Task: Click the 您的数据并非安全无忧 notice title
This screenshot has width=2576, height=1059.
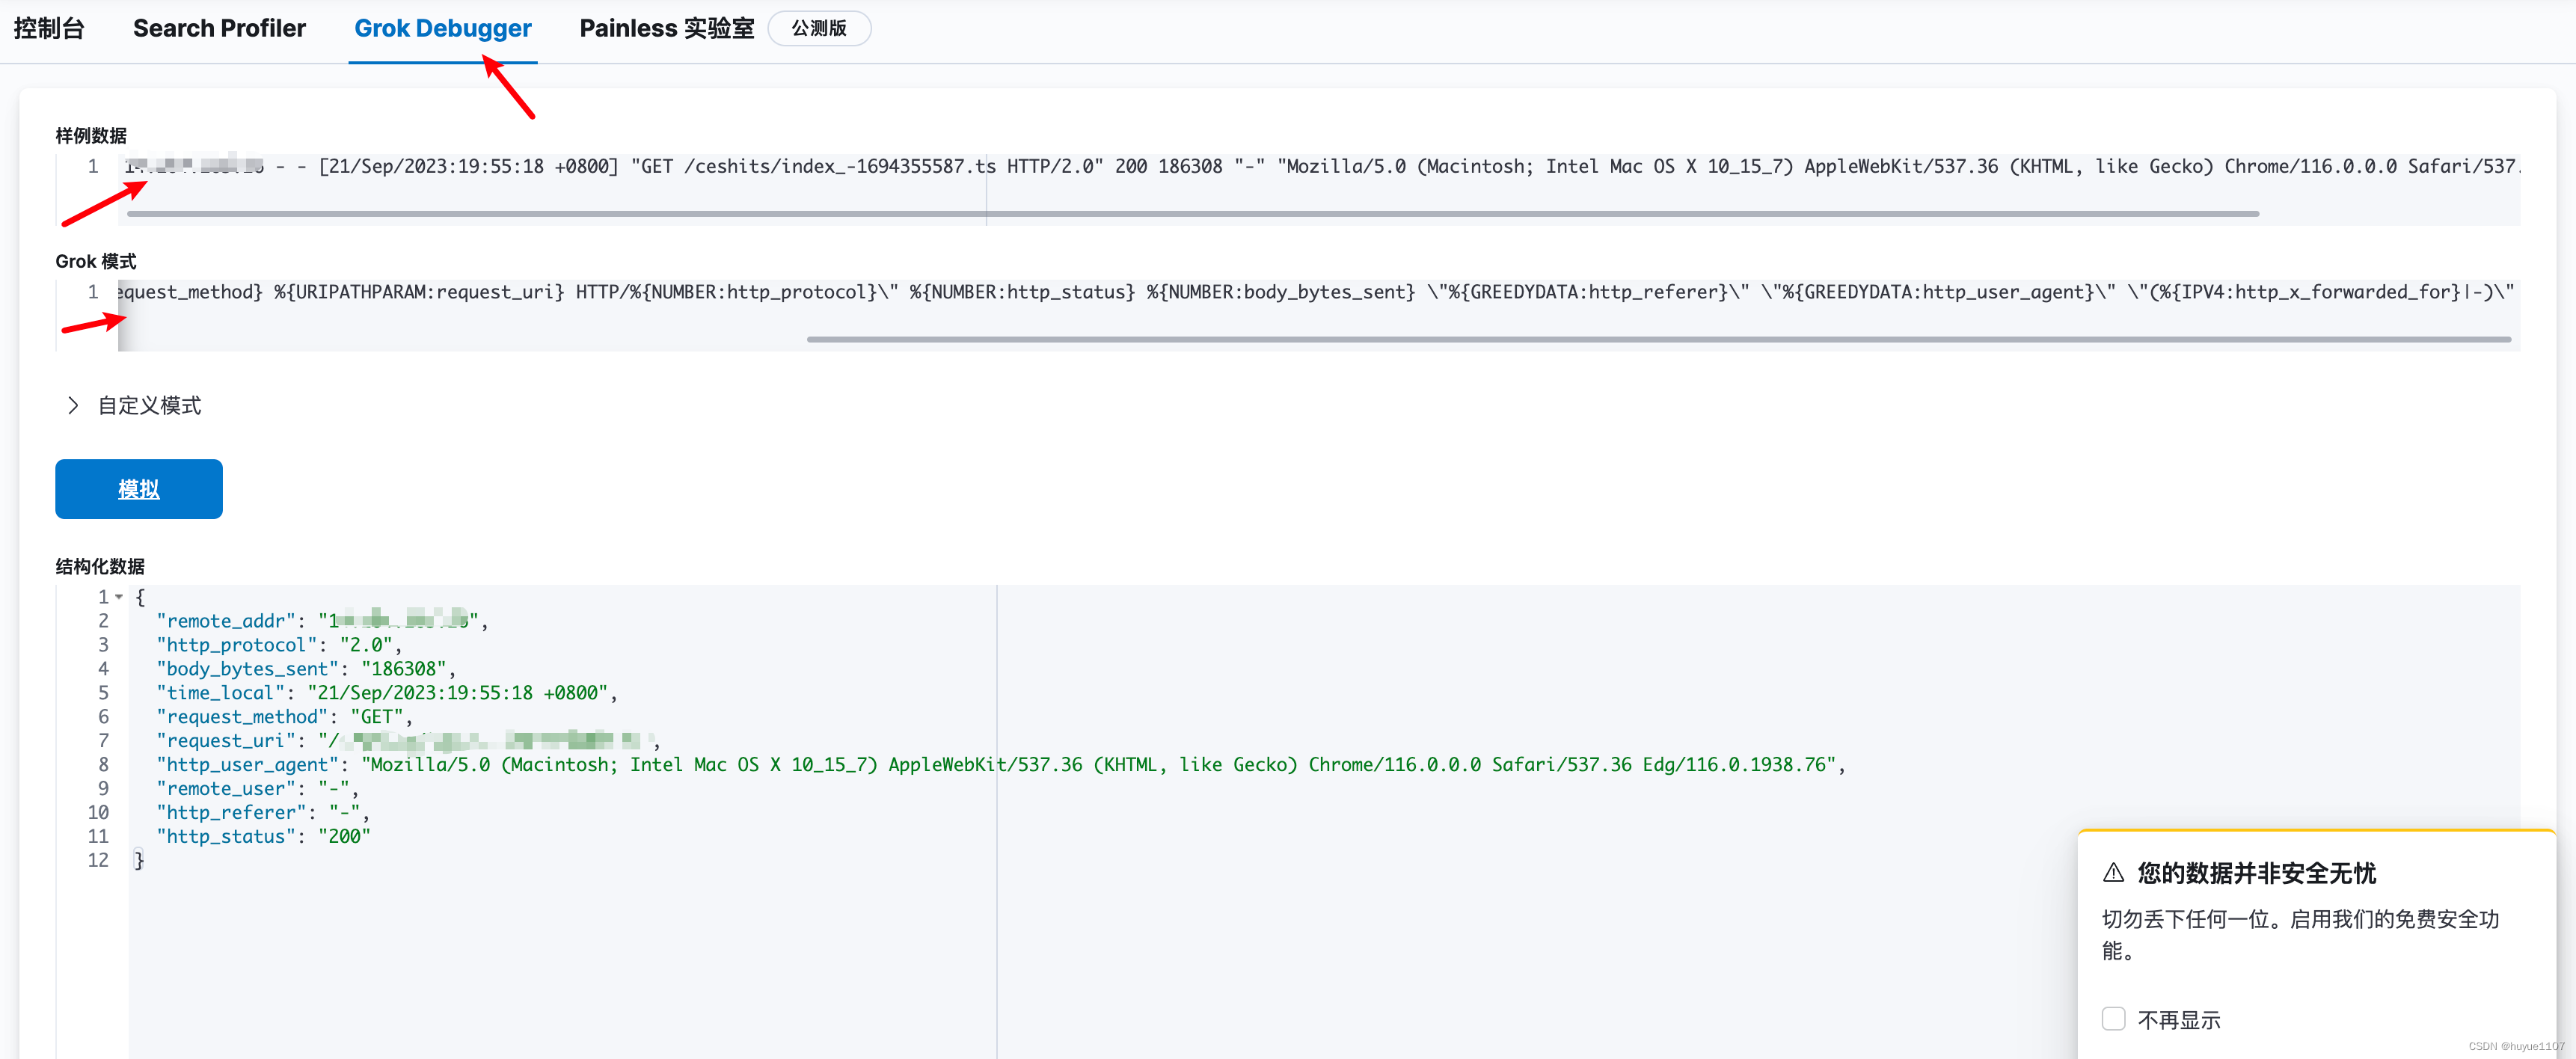Action: [x=2256, y=873]
